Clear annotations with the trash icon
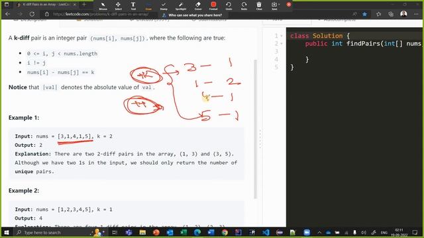The height and width of the screenshot is (238, 424). pyautogui.click(x=259, y=6)
